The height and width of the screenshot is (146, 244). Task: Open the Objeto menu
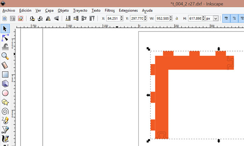[63, 10]
